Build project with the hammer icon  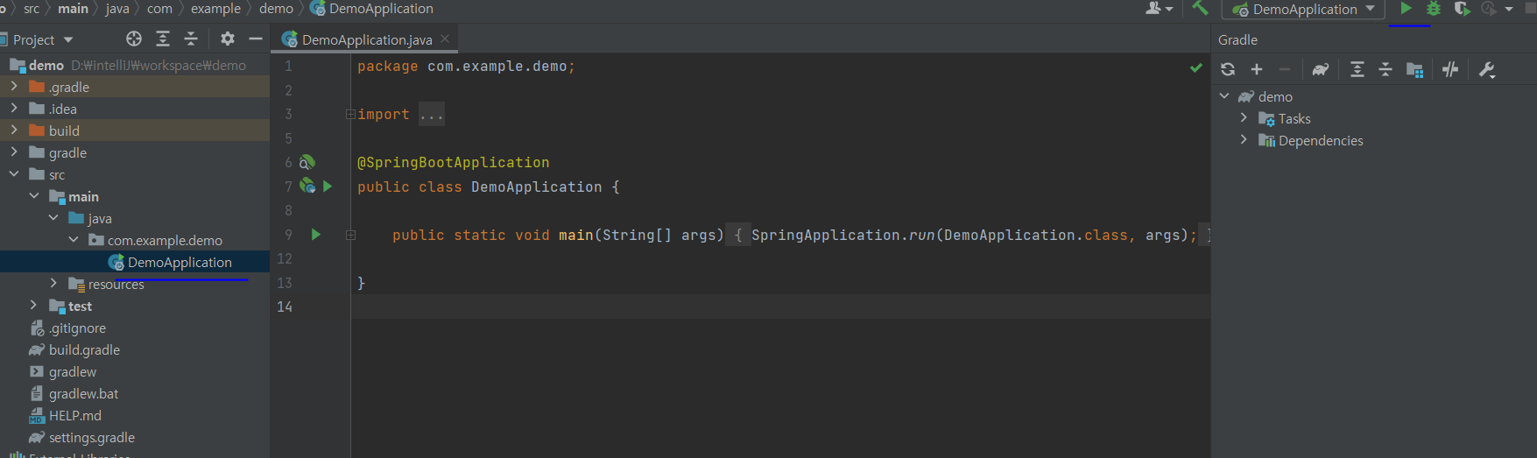1200,8
